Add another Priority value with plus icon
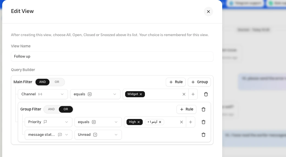 coord(190,122)
